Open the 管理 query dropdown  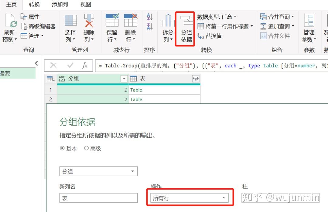pos(32,36)
